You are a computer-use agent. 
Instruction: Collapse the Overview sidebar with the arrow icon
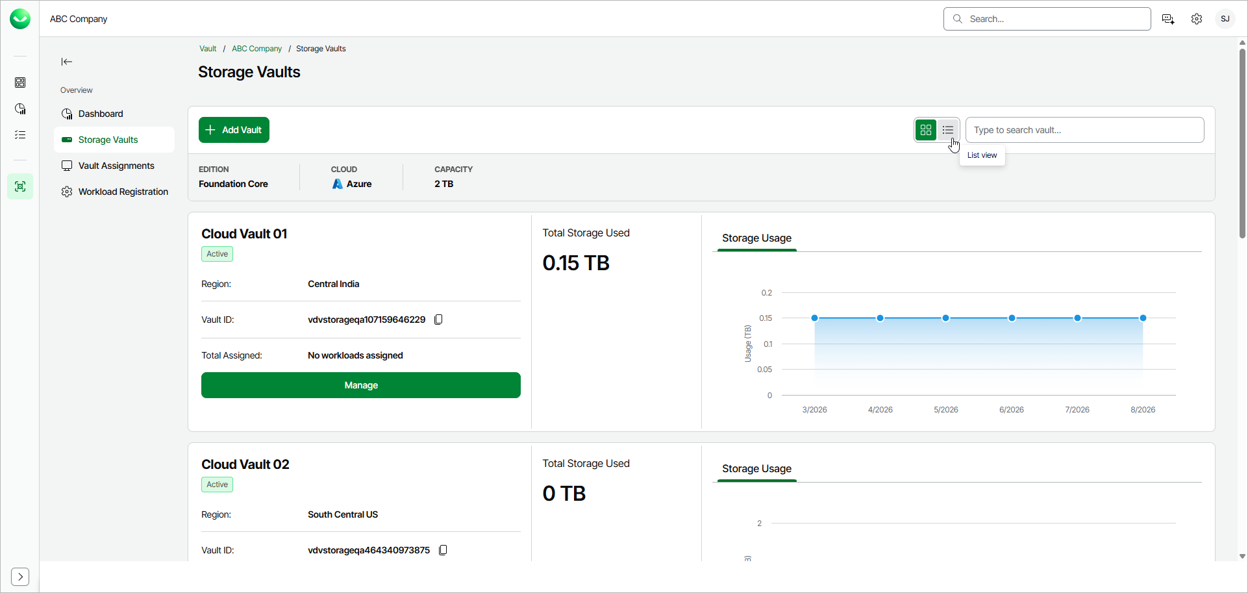(x=67, y=62)
